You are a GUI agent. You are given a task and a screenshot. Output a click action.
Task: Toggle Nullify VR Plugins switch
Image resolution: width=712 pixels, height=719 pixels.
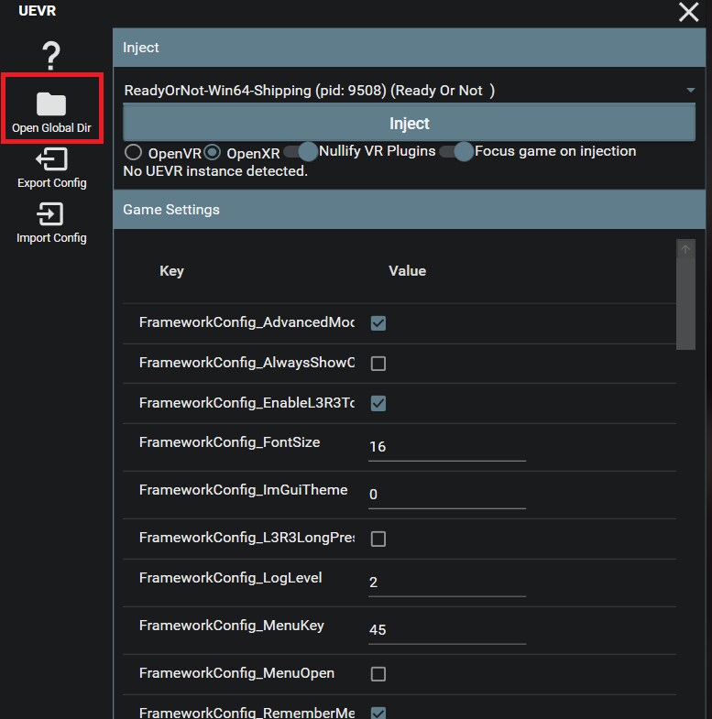[301, 151]
